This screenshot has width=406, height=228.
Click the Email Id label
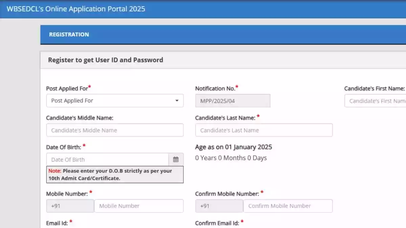pos(57,223)
